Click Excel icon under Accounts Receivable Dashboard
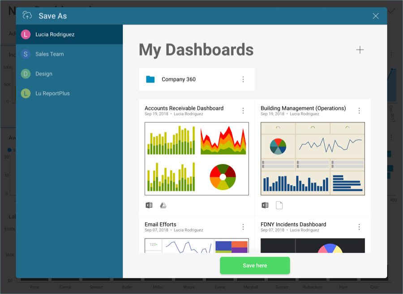 pos(149,205)
